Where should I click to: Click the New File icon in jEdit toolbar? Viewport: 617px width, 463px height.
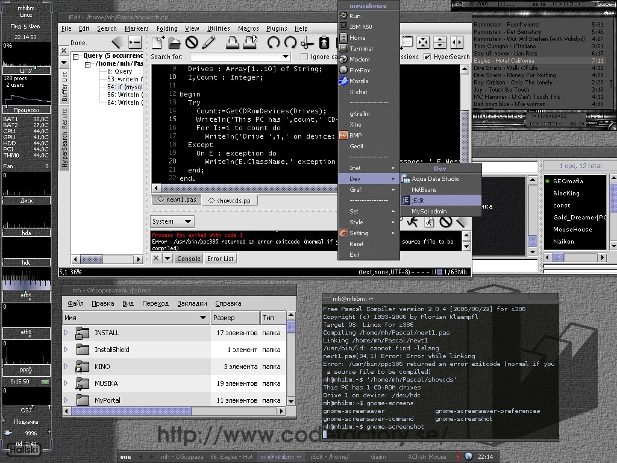(158, 42)
